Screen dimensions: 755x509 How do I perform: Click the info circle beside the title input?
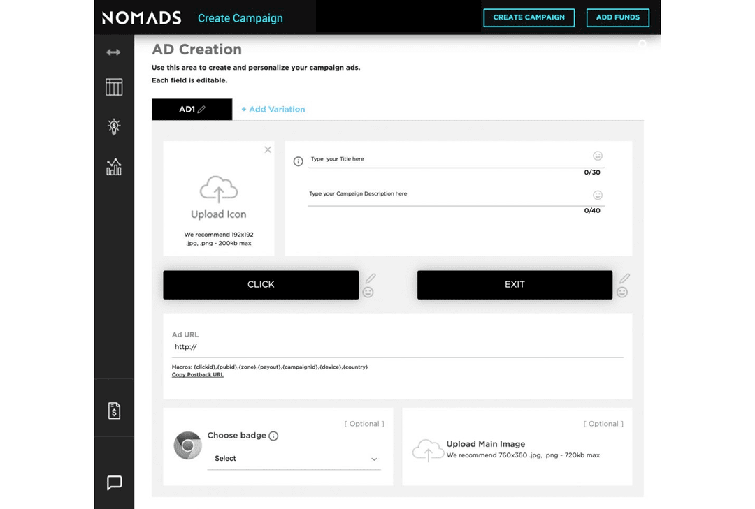(298, 161)
